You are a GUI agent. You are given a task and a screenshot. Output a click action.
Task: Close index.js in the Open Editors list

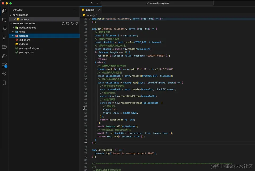point(15,19)
